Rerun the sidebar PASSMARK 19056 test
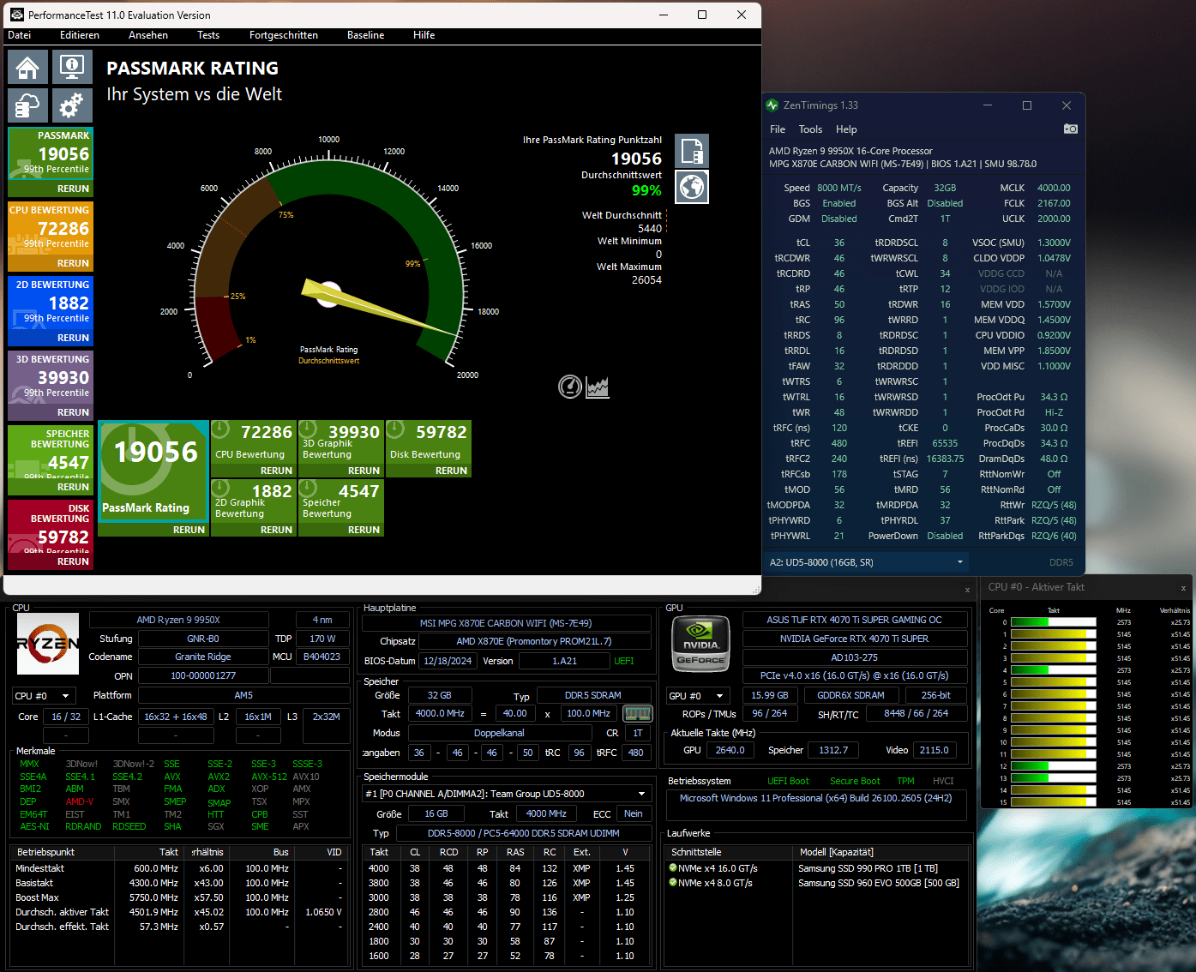Screen dimensions: 1196x972 pyautogui.click(x=73, y=189)
